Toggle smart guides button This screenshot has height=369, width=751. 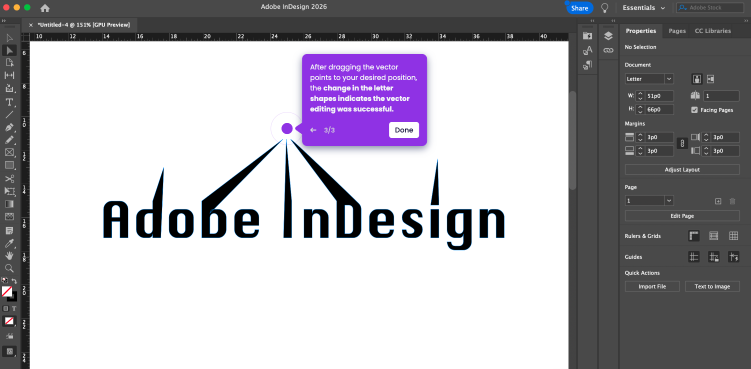tap(733, 257)
